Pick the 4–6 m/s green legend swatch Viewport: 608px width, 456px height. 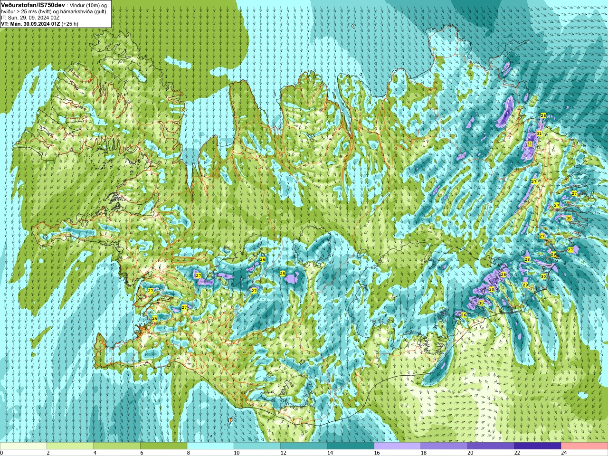click(117, 446)
